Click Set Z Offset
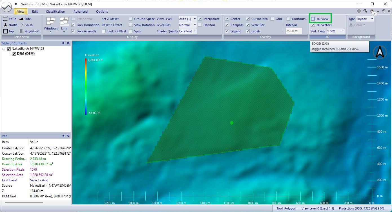Viewport: 392px width, 212px height. coord(110,19)
